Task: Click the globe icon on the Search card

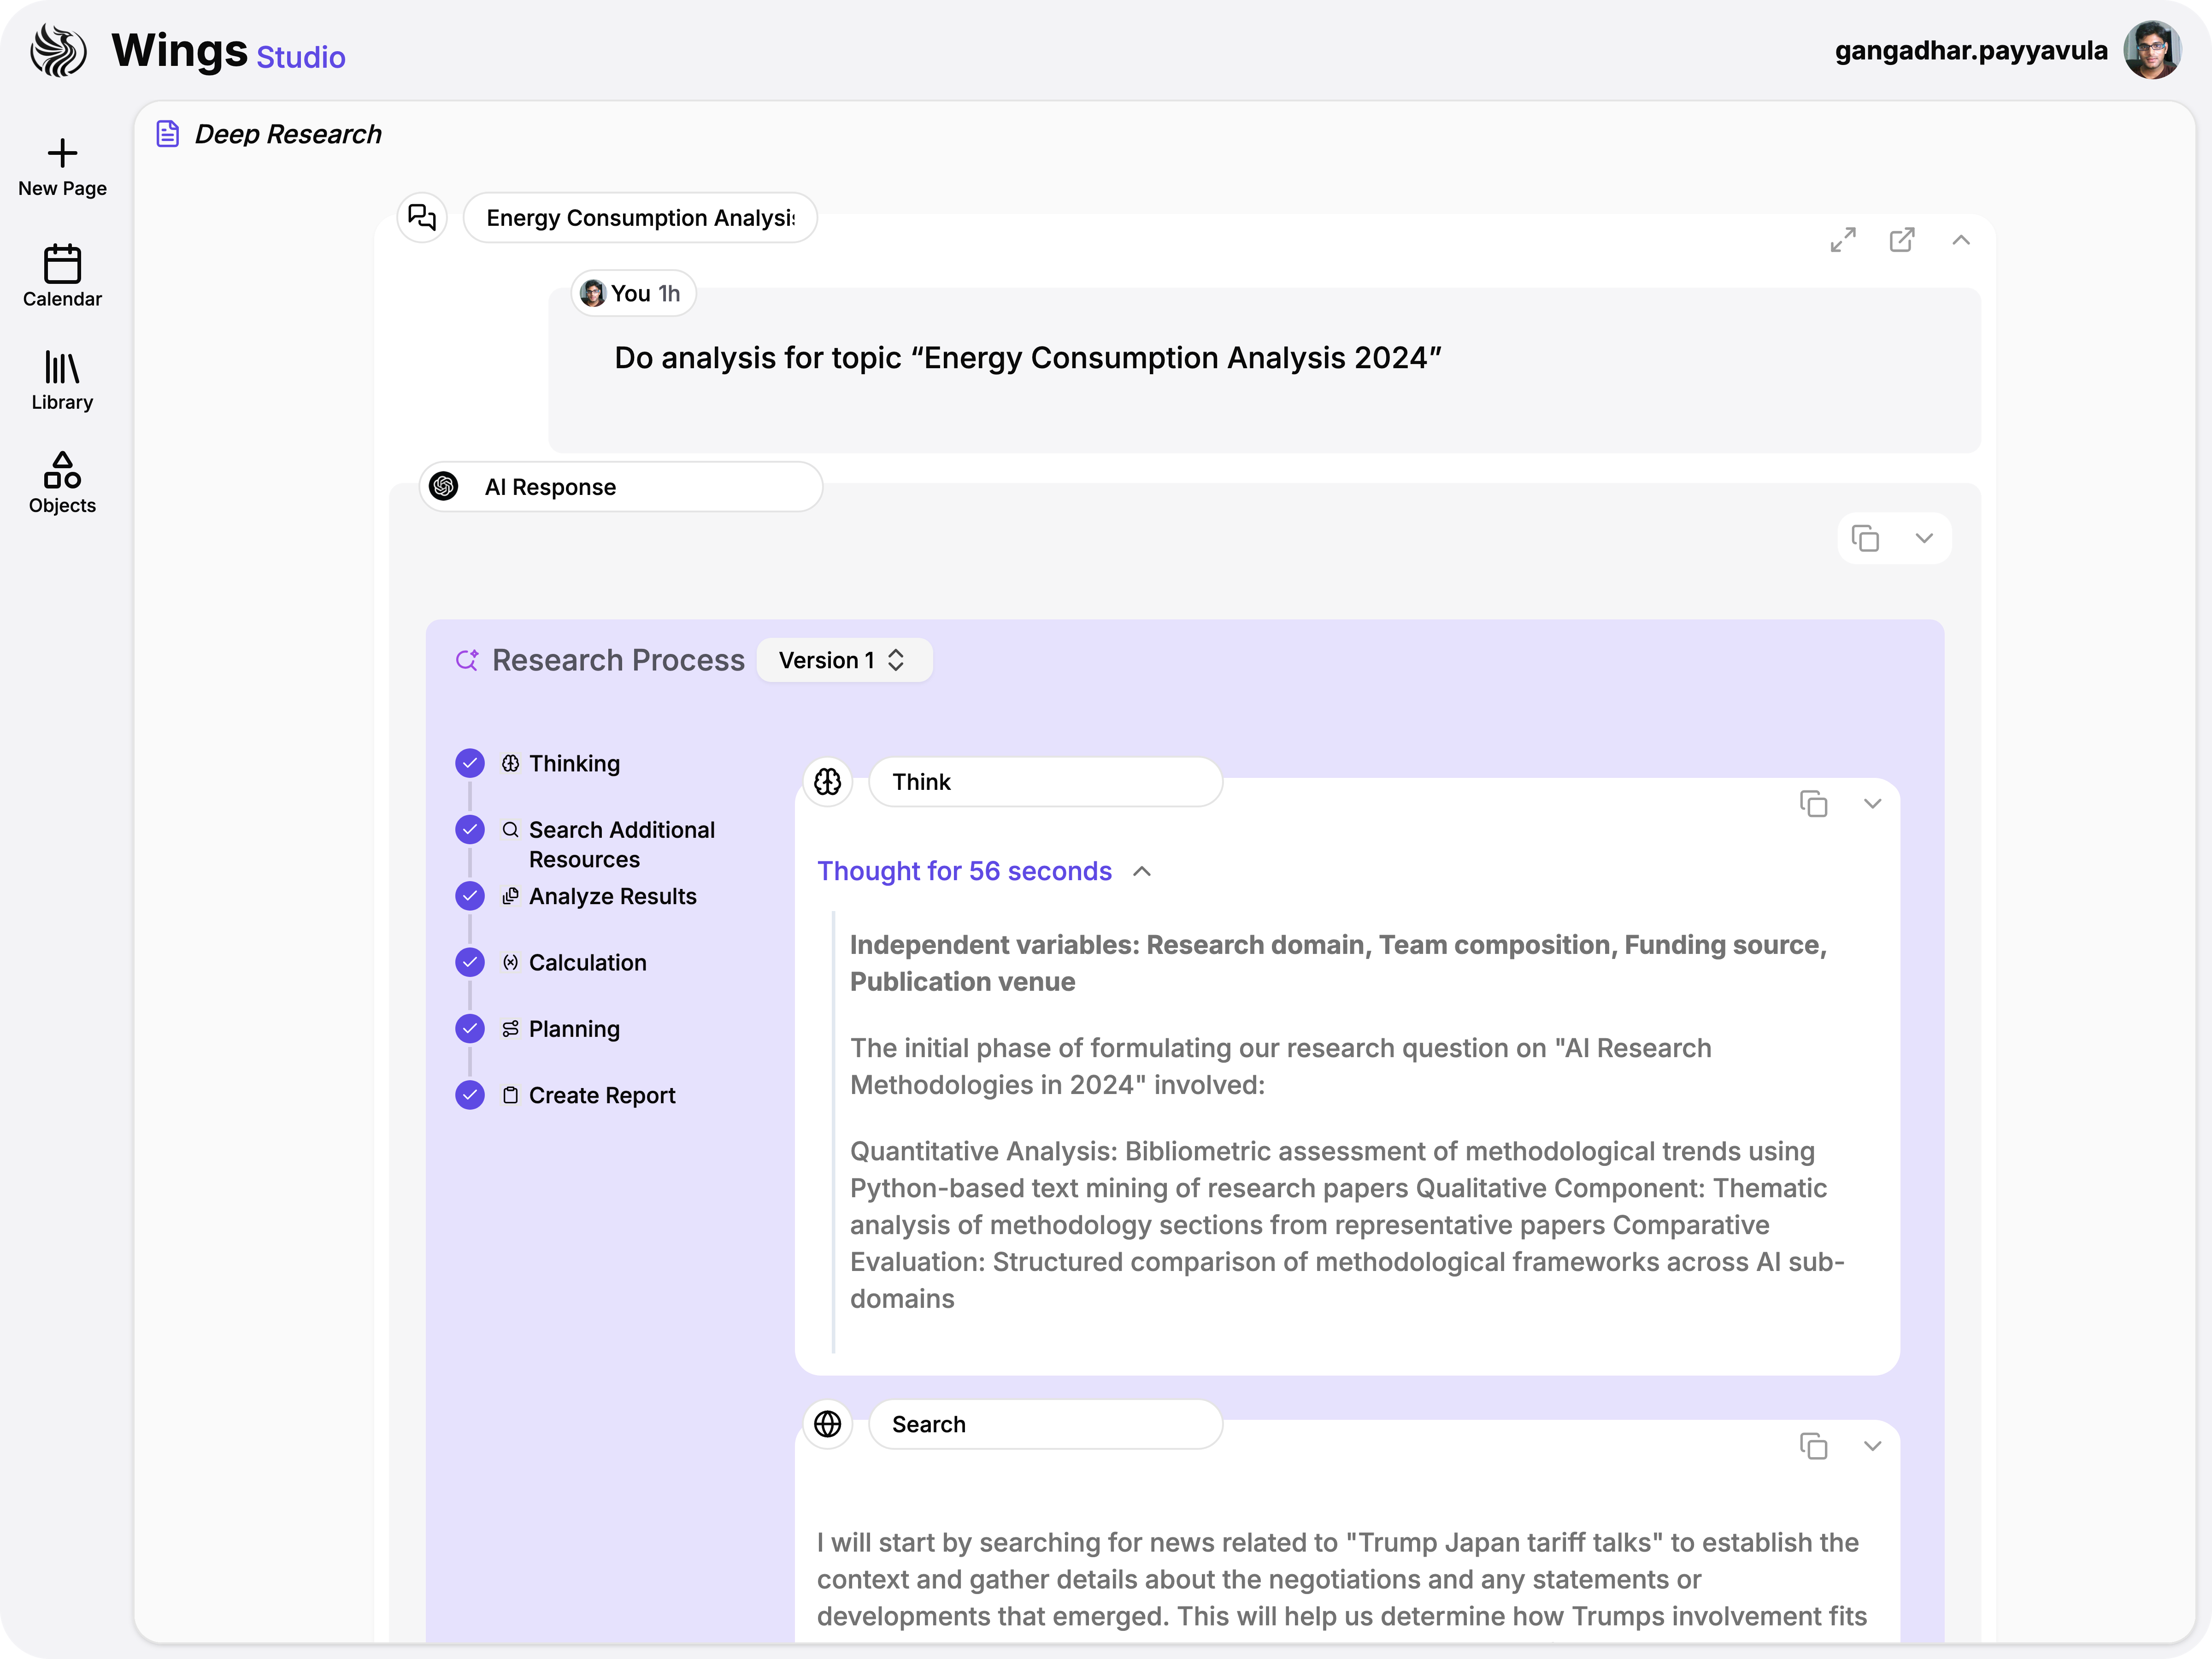Action: pyautogui.click(x=828, y=1424)
